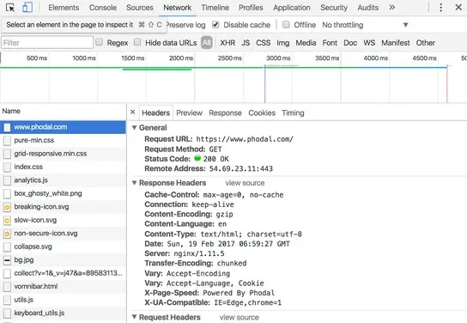Select the collect?v=1&_v=j47 request row

[x=64, y=273]
